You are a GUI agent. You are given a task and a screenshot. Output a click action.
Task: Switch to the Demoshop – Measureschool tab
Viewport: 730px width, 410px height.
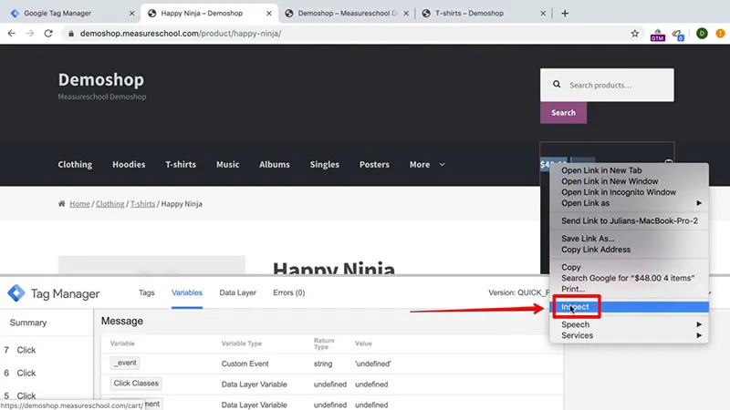pos(348,14)
